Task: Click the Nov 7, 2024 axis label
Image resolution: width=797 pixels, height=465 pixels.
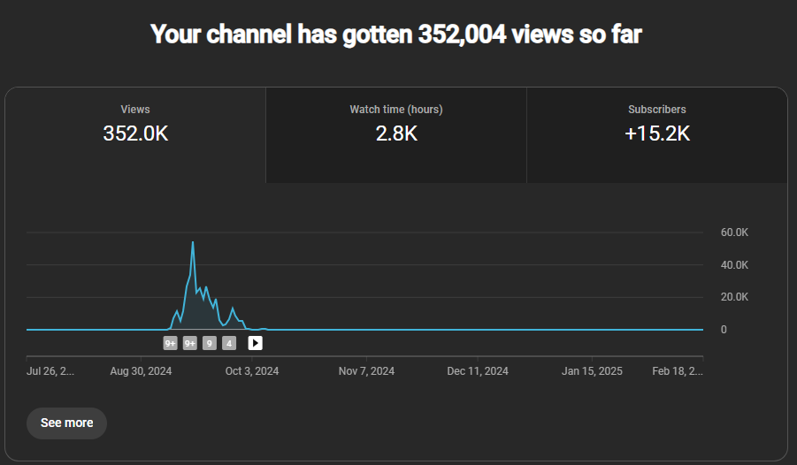Action: [366, 371]
